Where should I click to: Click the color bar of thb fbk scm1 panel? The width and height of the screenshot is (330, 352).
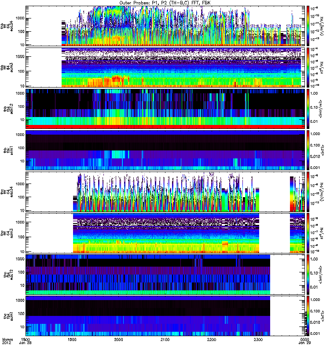click(308, 150)
